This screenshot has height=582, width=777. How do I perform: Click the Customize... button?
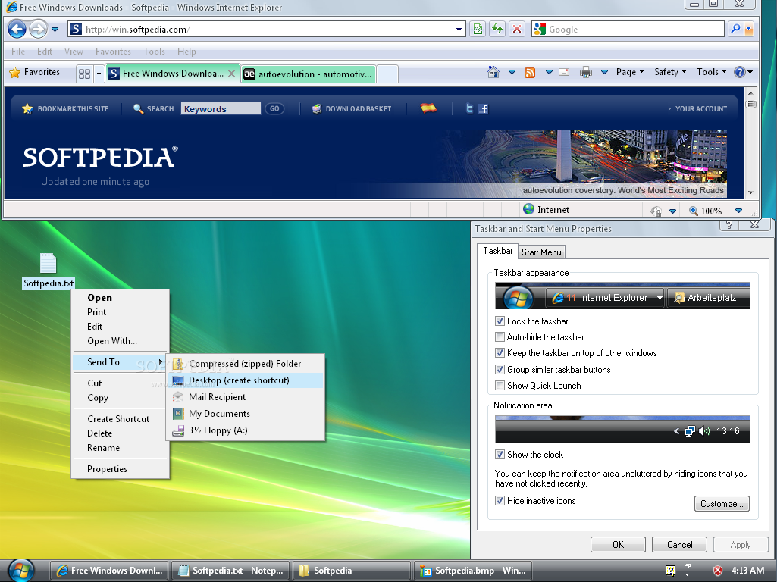[722, 504]
